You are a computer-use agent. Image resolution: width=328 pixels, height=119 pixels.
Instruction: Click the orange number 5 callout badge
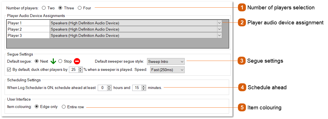click(242, 107)
